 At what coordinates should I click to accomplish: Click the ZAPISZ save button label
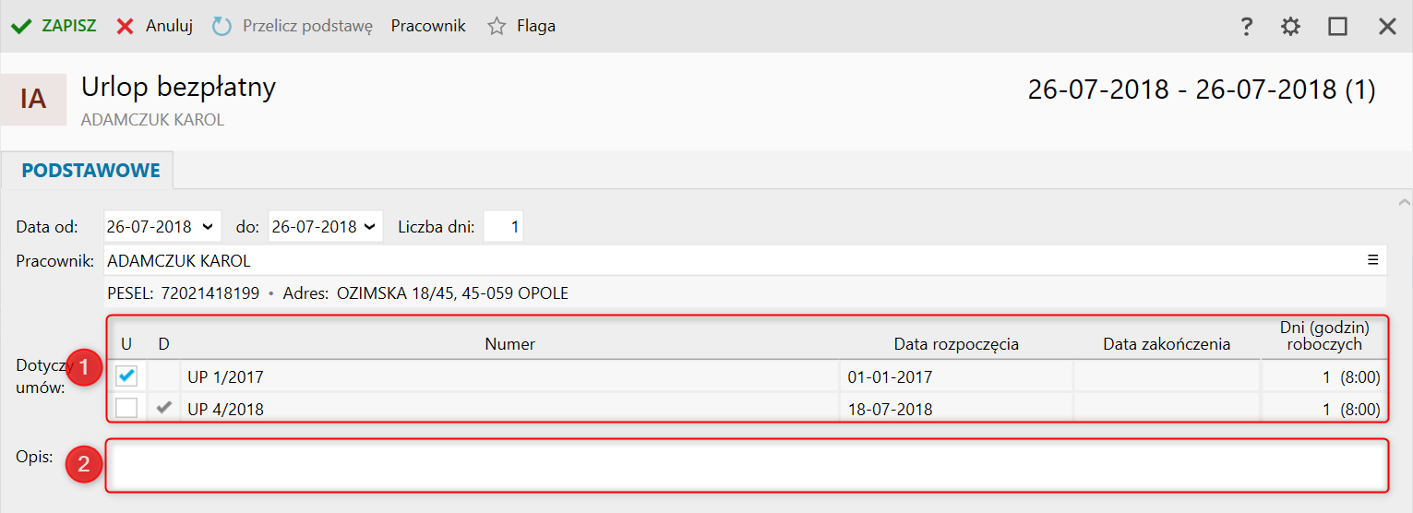tap(69, 27)
